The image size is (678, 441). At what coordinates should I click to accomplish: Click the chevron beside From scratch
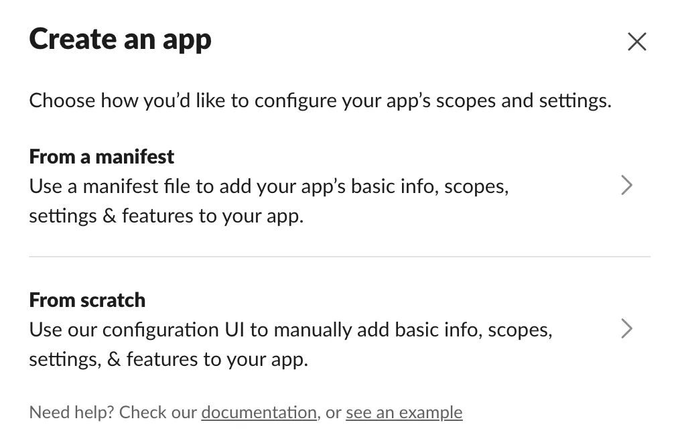[626, 328]
